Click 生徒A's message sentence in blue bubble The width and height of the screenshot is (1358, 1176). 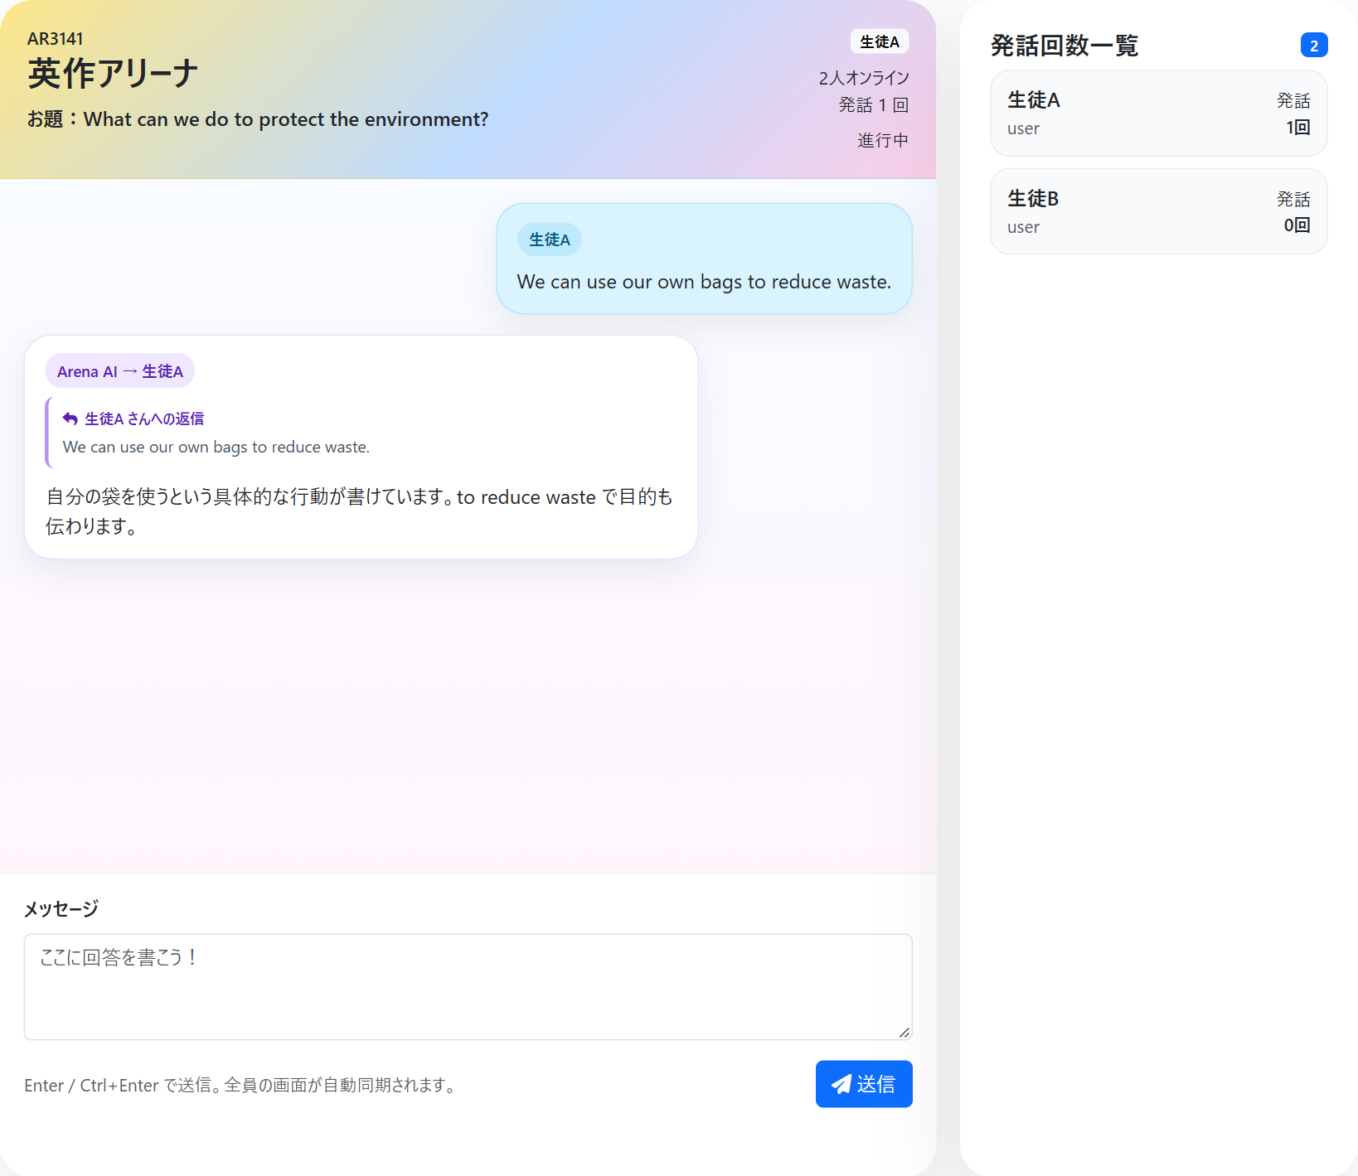(x=704, y=282)
